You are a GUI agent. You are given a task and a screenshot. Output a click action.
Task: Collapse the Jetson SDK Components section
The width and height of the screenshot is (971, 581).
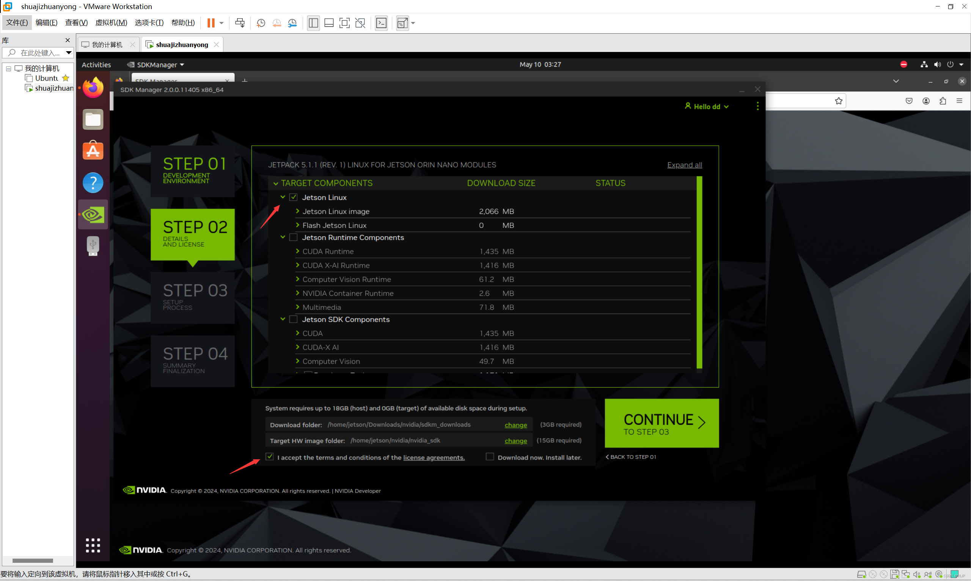click(283, 319)
